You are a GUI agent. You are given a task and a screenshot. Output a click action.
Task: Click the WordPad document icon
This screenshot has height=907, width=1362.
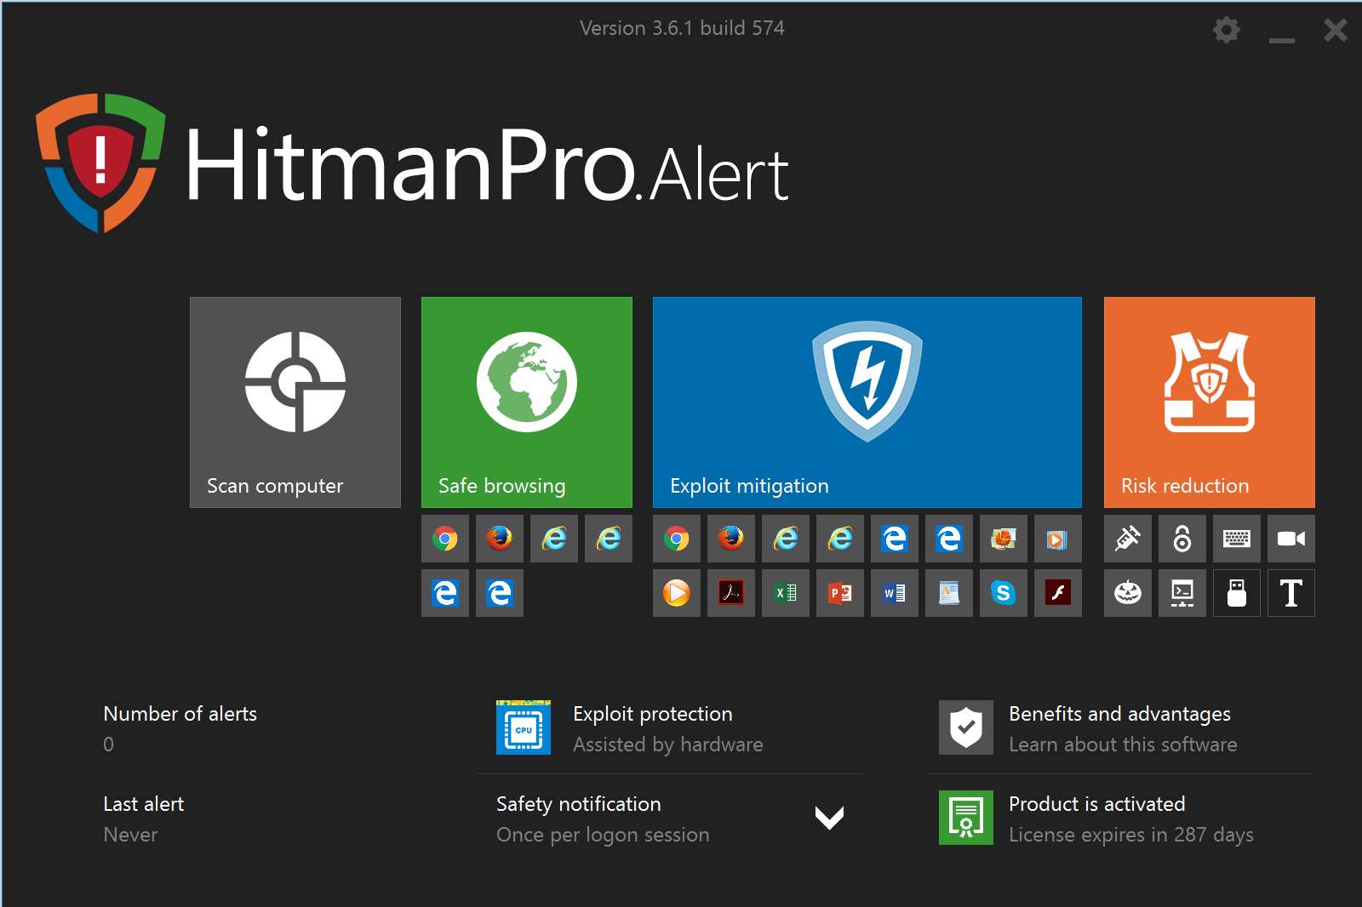click(949, 593)
